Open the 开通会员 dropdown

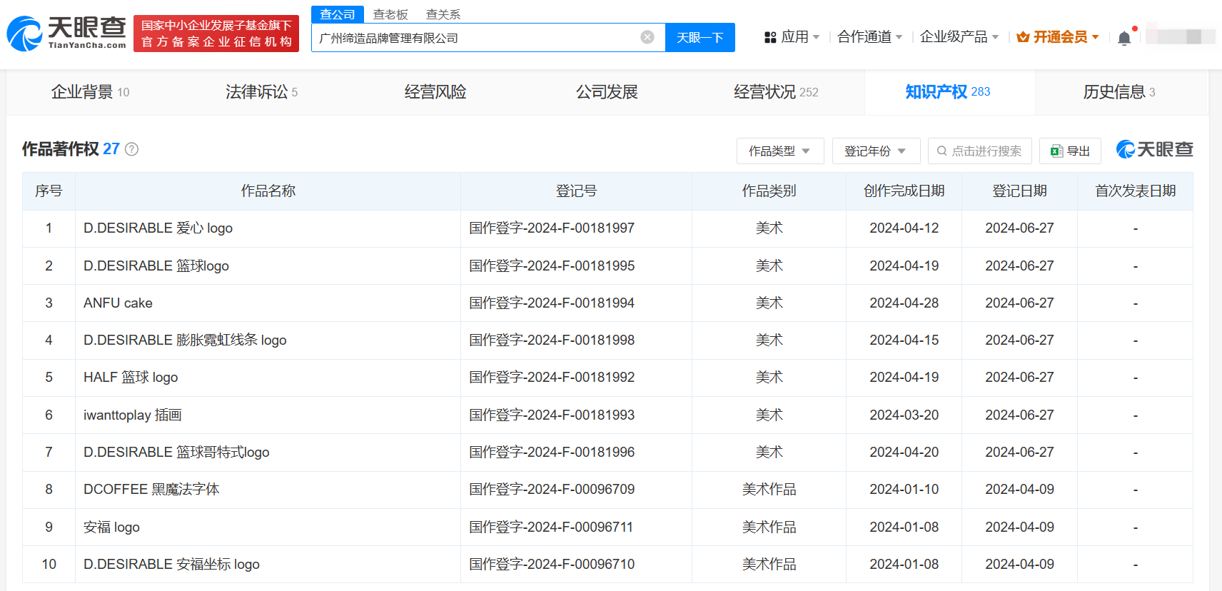1058,36
